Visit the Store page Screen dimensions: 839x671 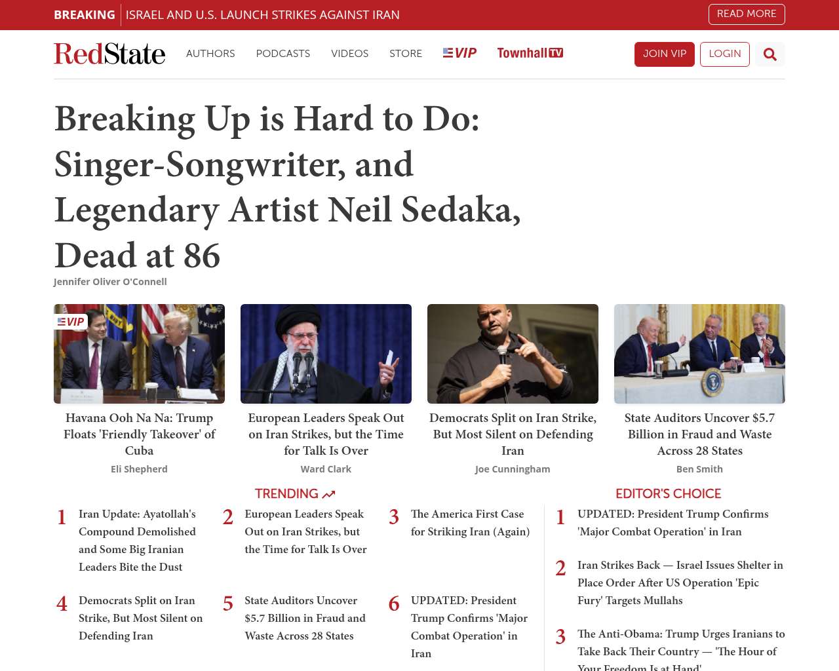(406, 54)
